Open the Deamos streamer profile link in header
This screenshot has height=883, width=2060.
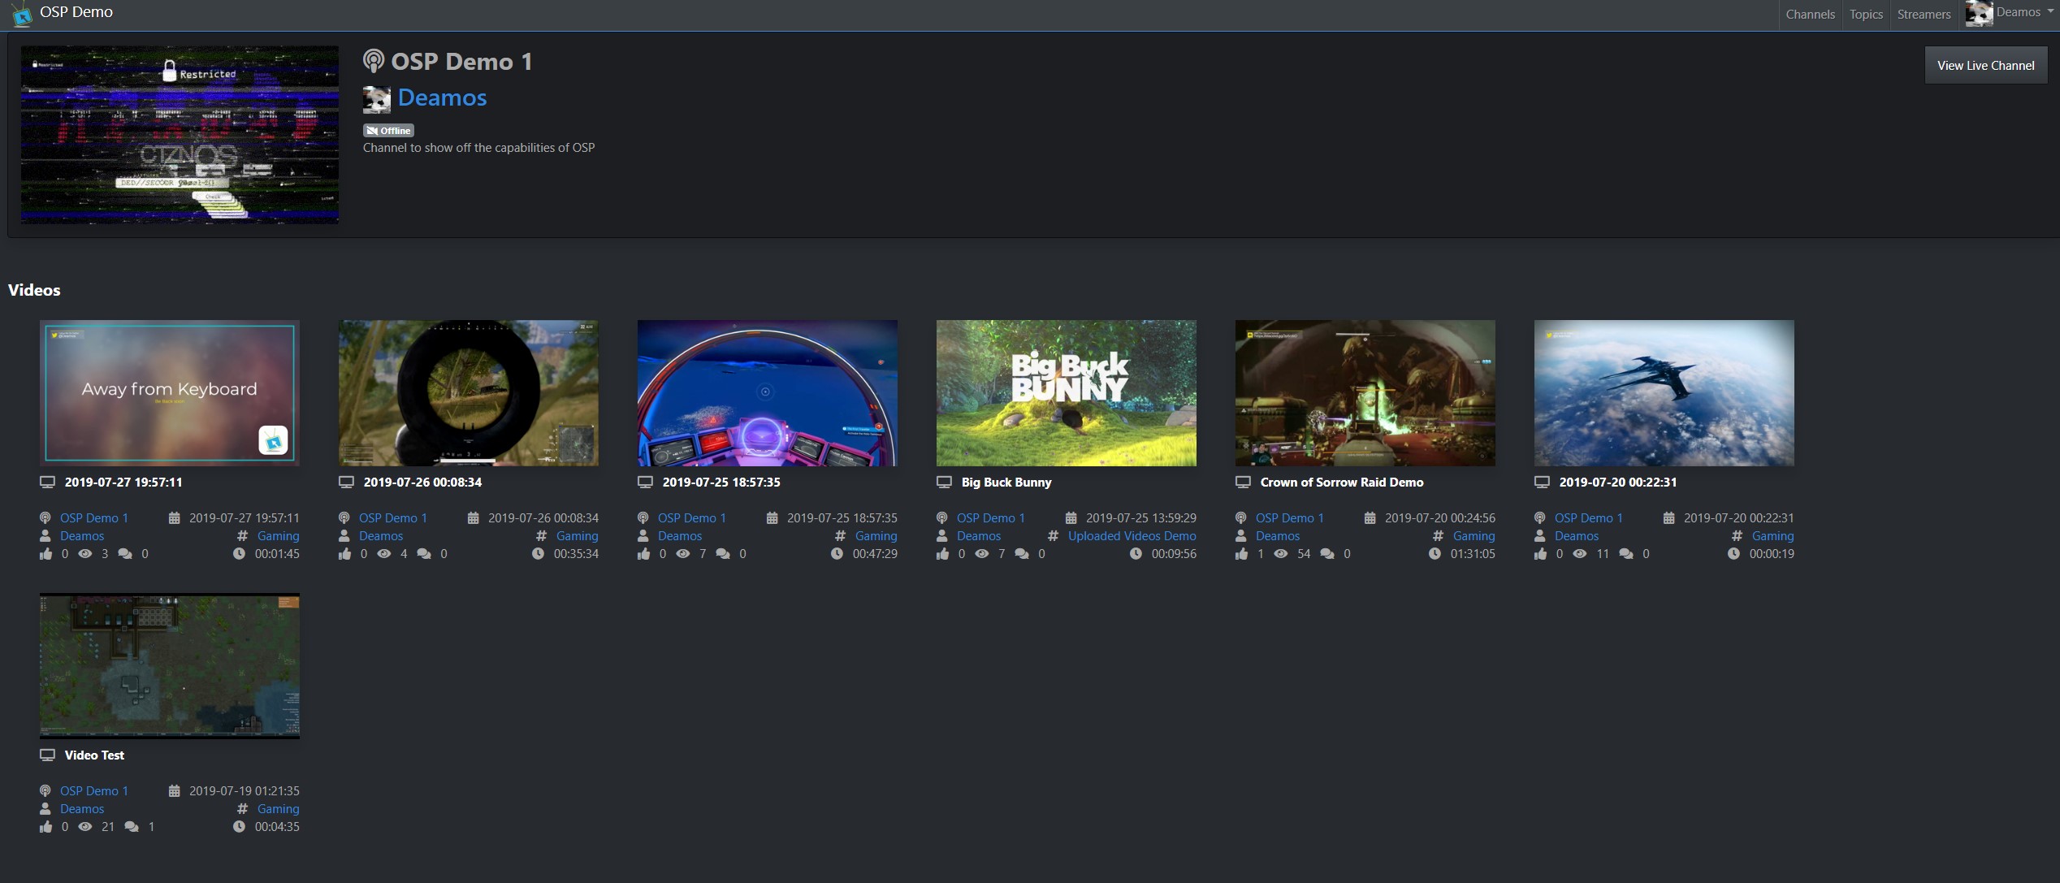point(442,98)
